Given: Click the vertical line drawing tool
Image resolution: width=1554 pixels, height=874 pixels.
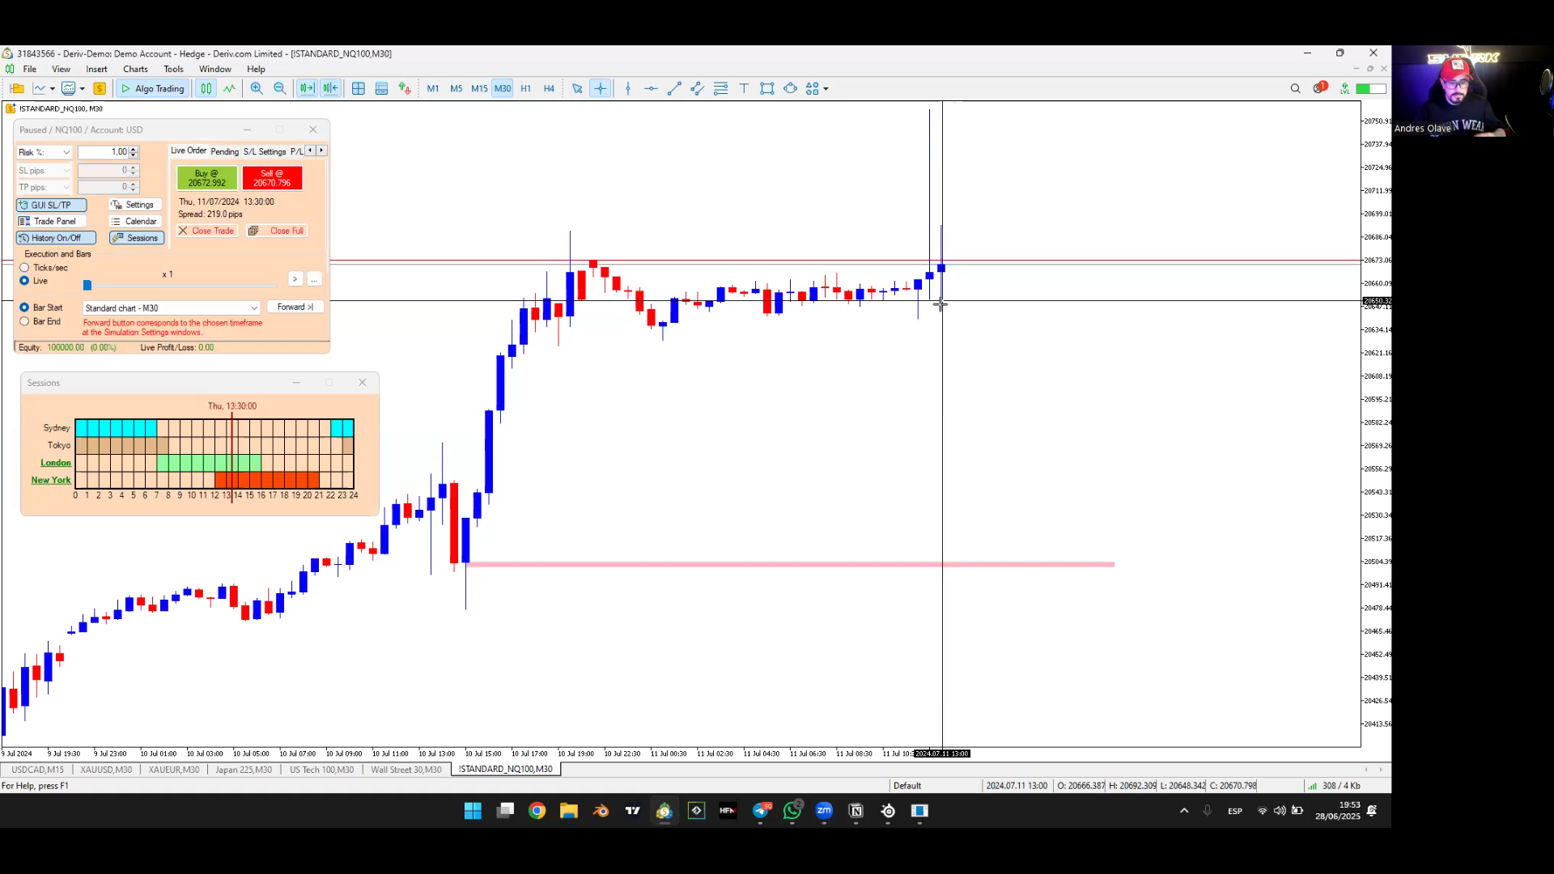Looking at the screenshot, I should 628,89.
